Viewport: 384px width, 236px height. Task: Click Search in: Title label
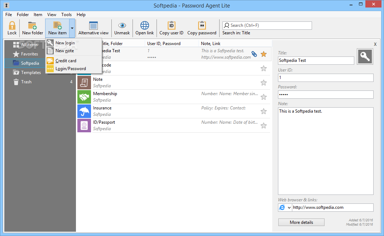[x=236, y=33]
